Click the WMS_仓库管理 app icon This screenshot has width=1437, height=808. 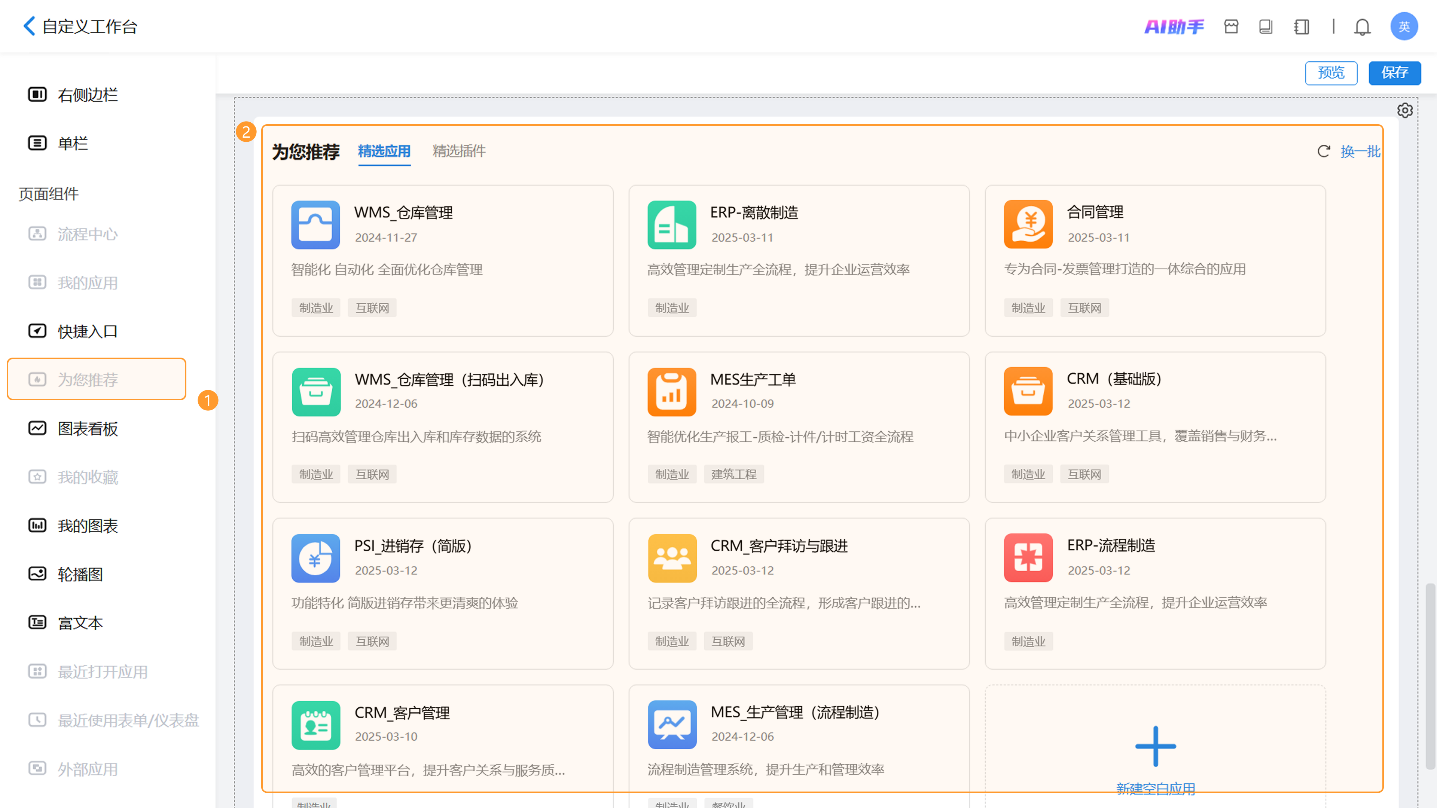316,225
